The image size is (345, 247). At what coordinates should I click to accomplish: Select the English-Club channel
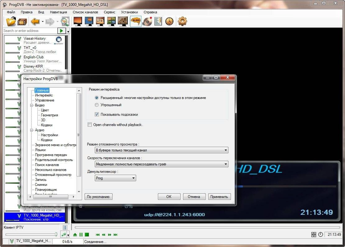(34, 59)
